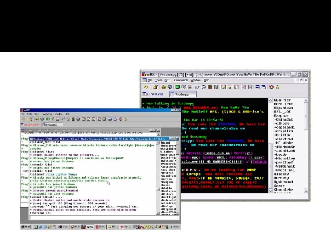The height and width of the screenshot is (248, 331).
Task: Open the www.VCDnMPG.net topic link
Action: 200,107
